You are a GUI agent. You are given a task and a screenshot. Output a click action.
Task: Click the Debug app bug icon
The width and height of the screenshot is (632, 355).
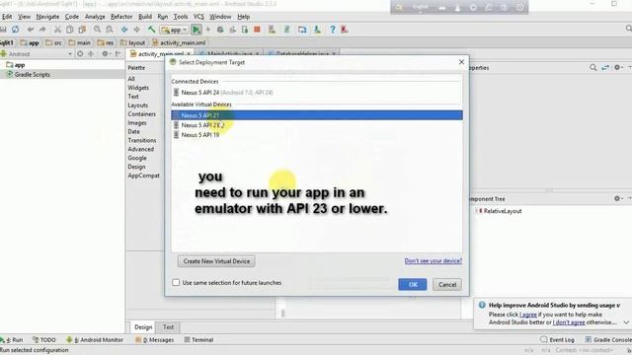point(220,30)
